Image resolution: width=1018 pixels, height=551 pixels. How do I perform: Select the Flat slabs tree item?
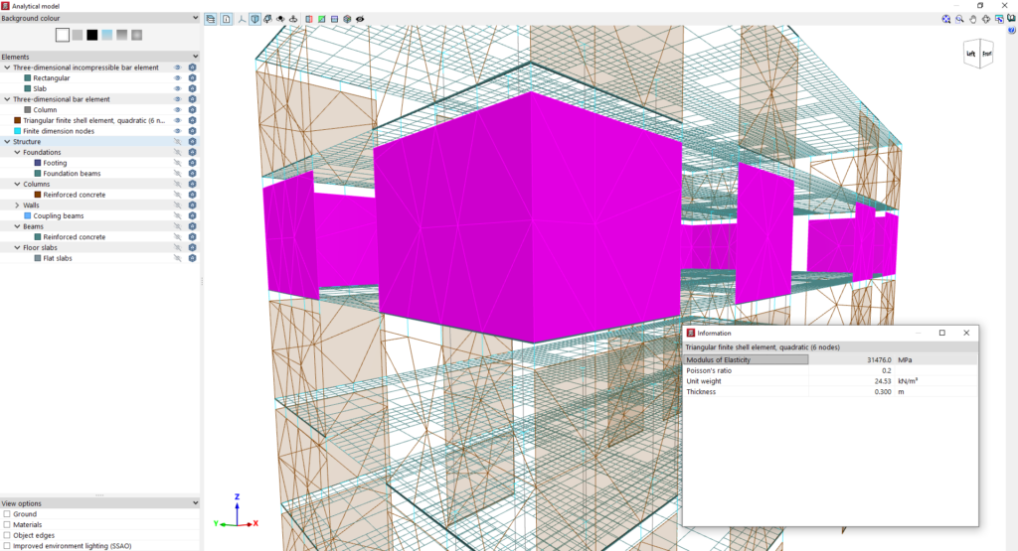pyautogui.click(x=58, y=258)
